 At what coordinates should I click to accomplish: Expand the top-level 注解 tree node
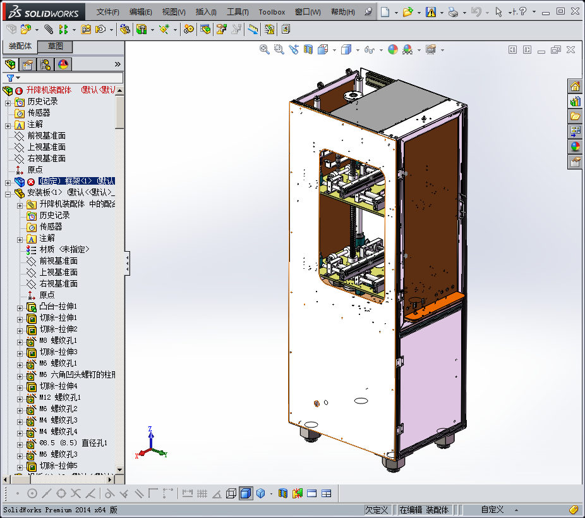coord(8,126)
